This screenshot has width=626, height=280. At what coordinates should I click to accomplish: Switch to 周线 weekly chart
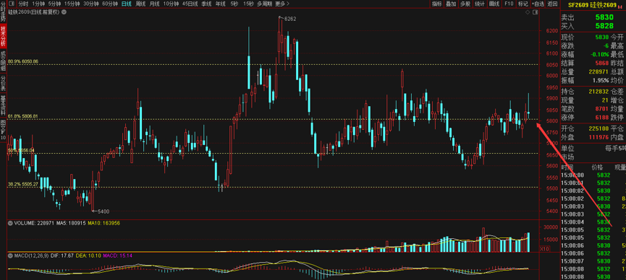click(x=140, y=4)
